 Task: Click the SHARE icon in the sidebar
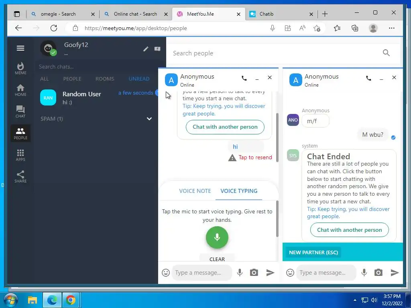pos(20,177)
